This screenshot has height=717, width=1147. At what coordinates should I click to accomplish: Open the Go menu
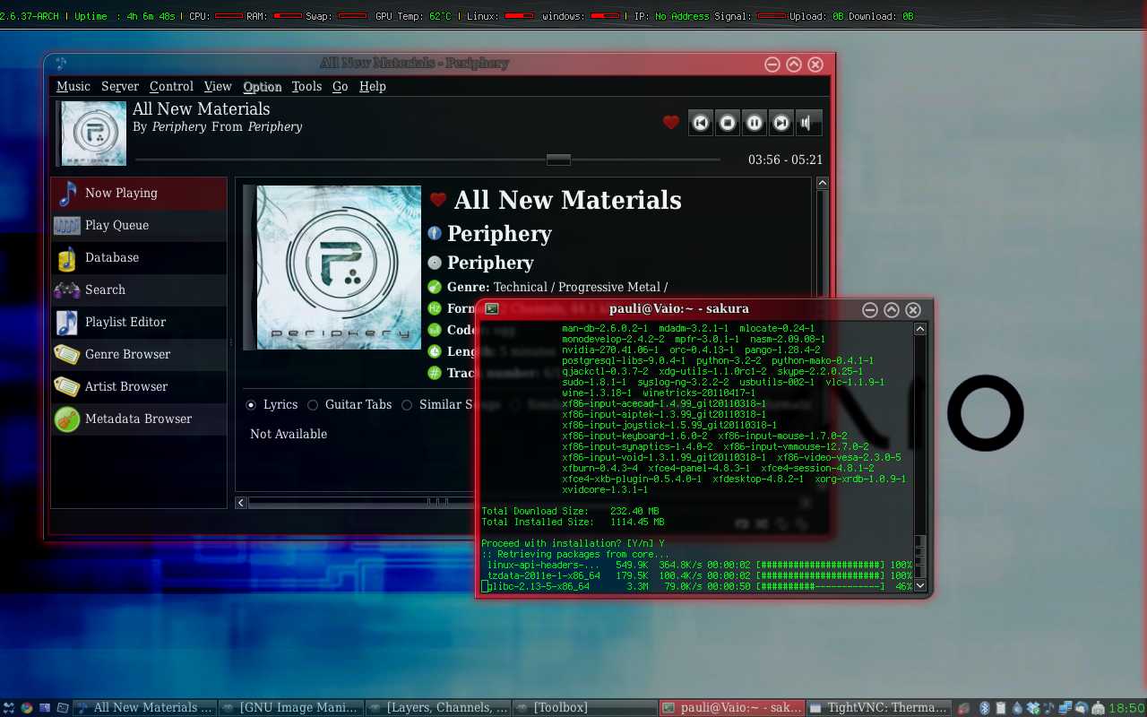[341, 86]
